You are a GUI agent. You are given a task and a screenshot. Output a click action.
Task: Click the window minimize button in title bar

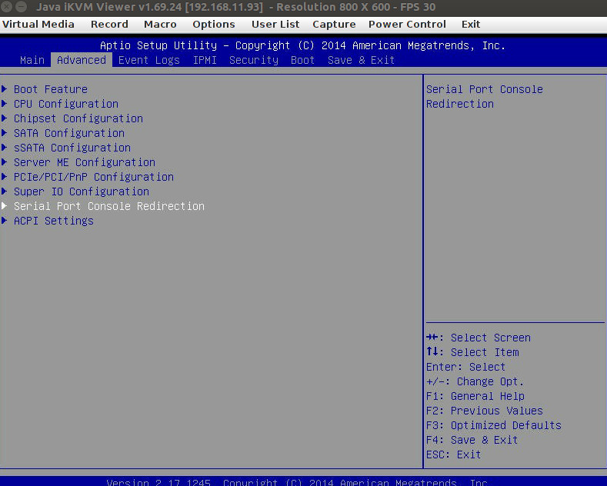point(22,7)
